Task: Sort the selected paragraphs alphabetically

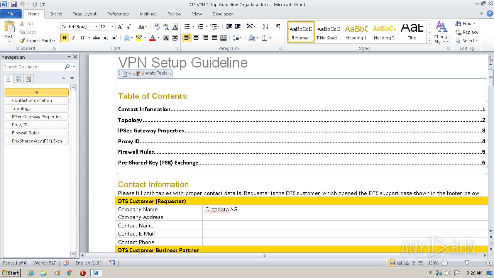Action: [x=265, y=27]
